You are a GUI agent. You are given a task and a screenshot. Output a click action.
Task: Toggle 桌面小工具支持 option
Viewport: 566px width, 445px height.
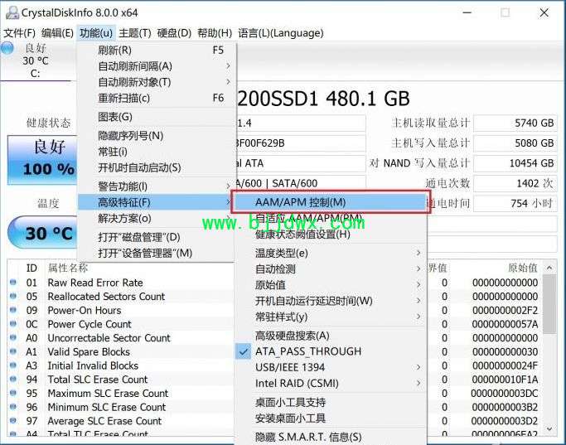[x=331, y=402]
